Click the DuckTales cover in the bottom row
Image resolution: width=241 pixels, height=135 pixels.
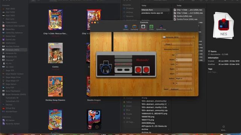pos(55,120)
